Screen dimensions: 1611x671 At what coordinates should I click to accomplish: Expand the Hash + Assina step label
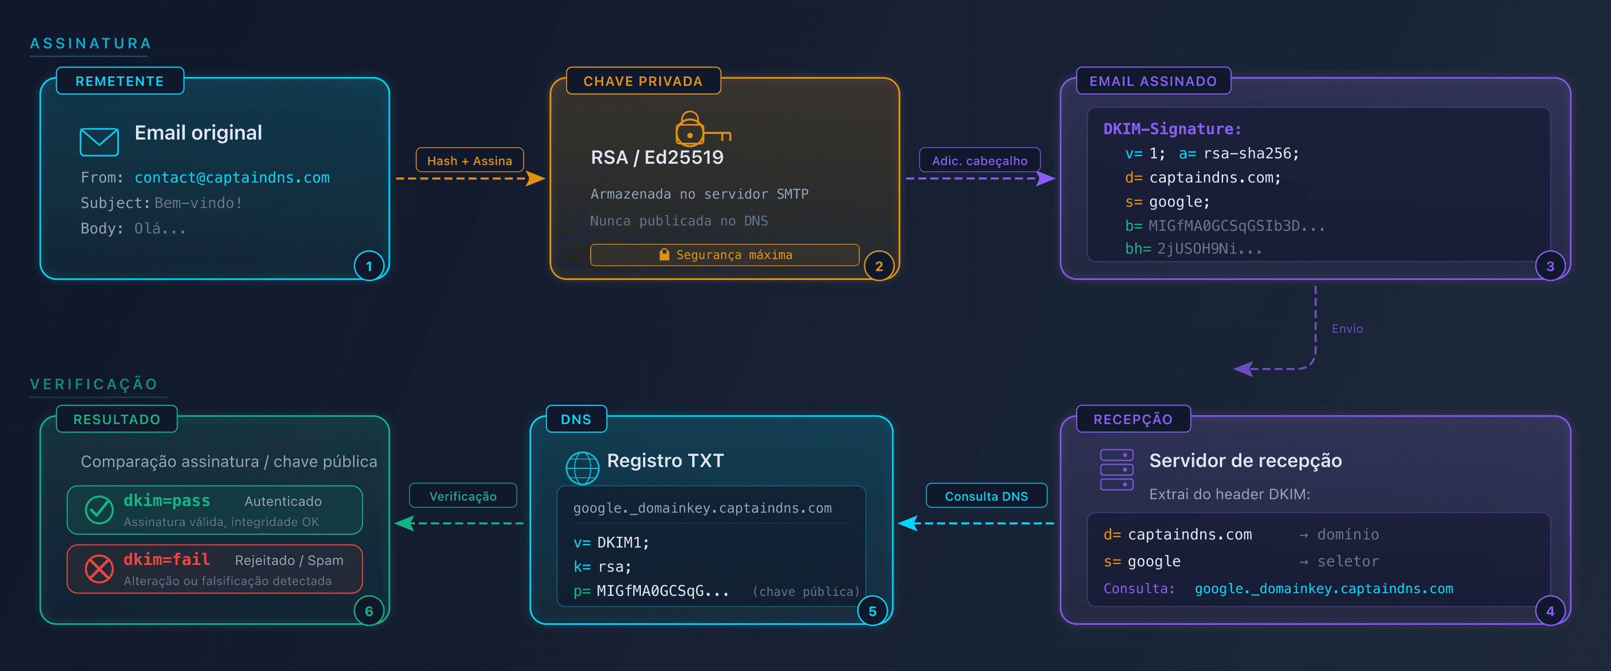(x=469, y=160)
